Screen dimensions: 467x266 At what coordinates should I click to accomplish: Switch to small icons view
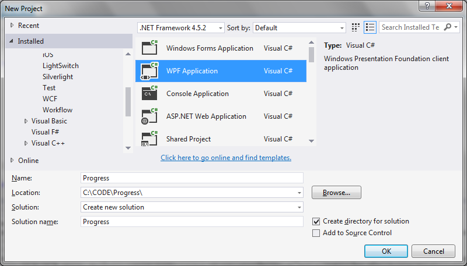tap(356, 27)
